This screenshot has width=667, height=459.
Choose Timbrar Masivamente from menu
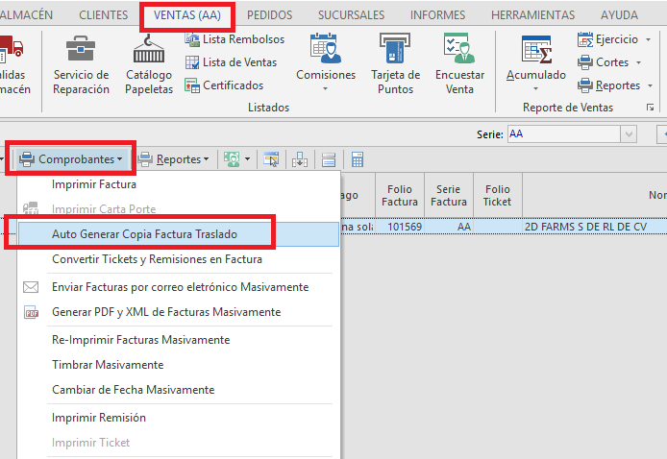[x=108, y=365]
